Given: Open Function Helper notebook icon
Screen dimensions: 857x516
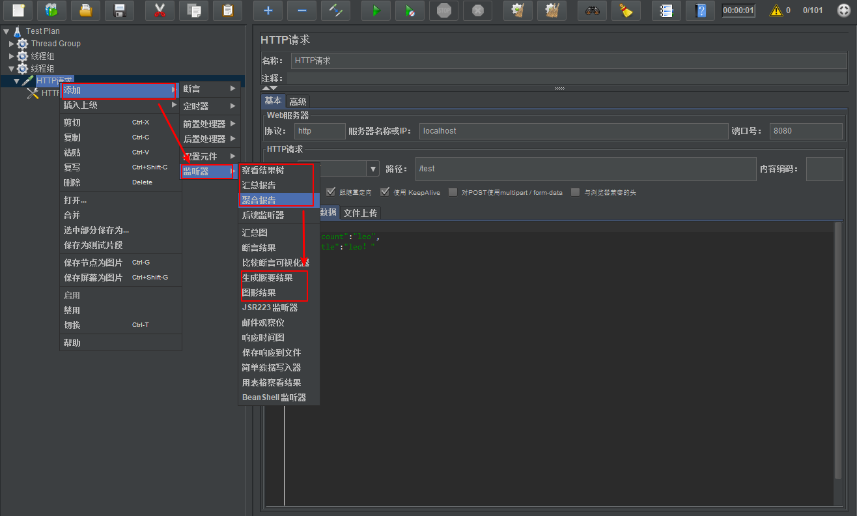Looking at the screenshot, I should [666, 10].
